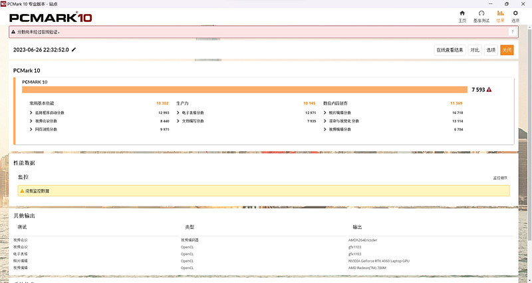Image resolution: width=532 pixels, height=283 pixels.
Task: Click the 照片编辑 row in the test column
Action: point(21,261)
